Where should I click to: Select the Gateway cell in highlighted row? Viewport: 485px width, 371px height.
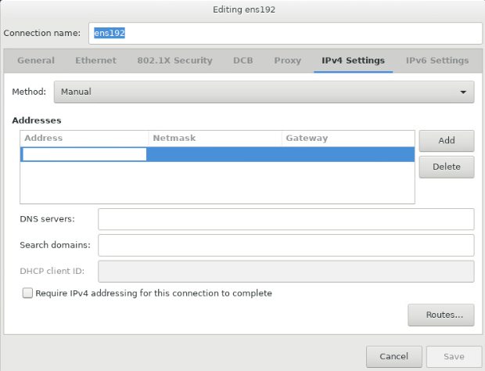[348, 154]
